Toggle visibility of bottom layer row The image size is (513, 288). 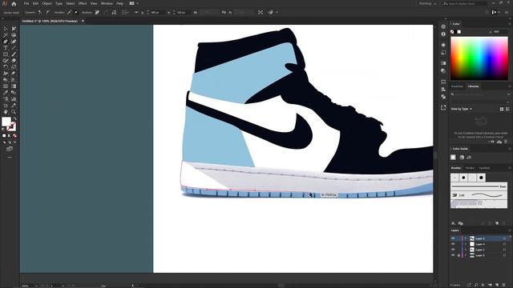[x=453, y=255]
